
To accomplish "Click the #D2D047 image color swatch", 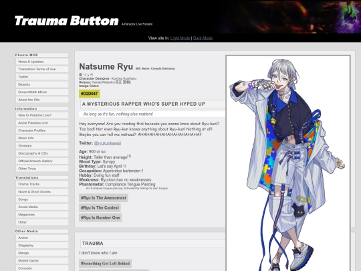I will pos(90,94).
